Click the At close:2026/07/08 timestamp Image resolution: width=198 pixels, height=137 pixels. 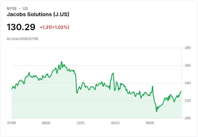tap(22, 39)
